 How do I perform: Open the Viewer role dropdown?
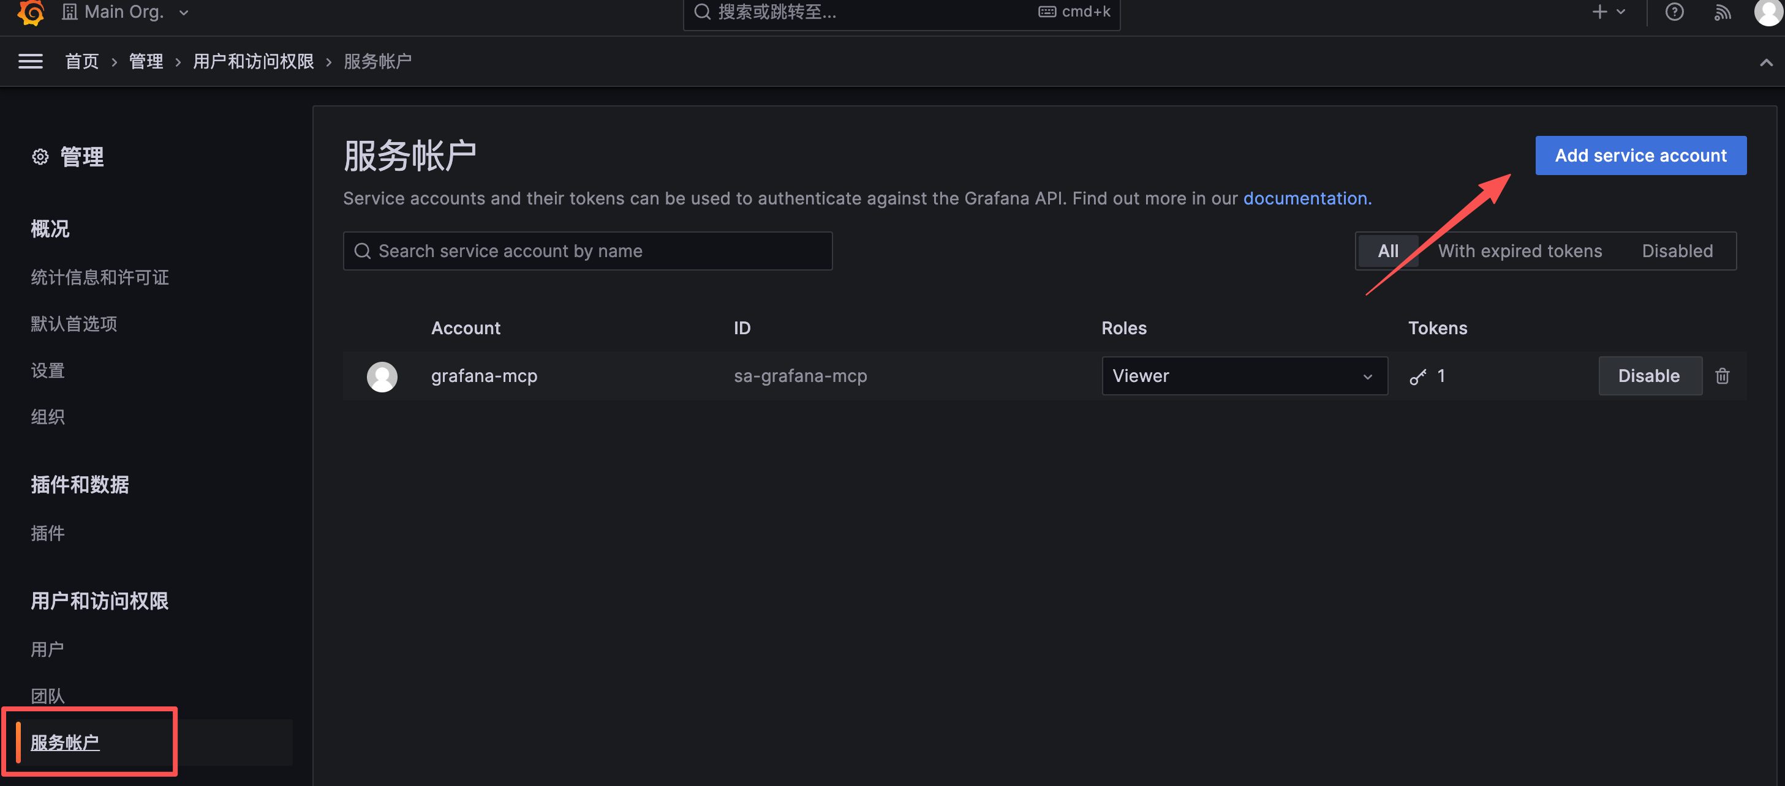1245,376
